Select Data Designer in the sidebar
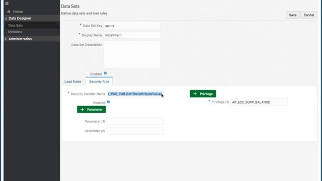This screenshot has height=181, width=322. point(20,18)
